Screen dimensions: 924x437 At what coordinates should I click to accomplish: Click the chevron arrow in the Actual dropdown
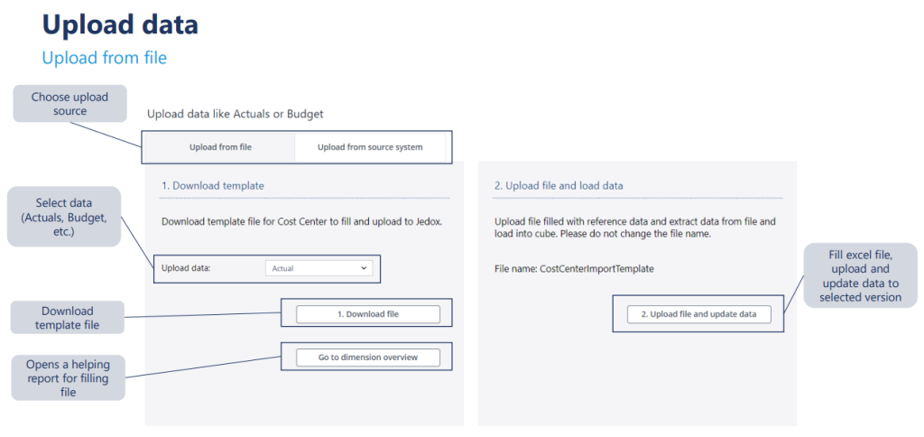[x=364, y=268]
